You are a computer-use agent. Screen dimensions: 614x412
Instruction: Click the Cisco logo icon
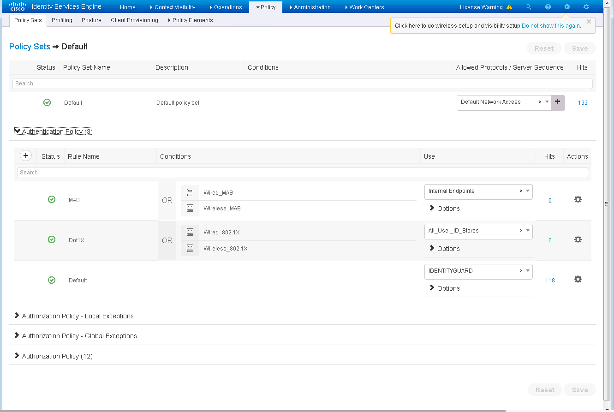(x=17, y=6)
